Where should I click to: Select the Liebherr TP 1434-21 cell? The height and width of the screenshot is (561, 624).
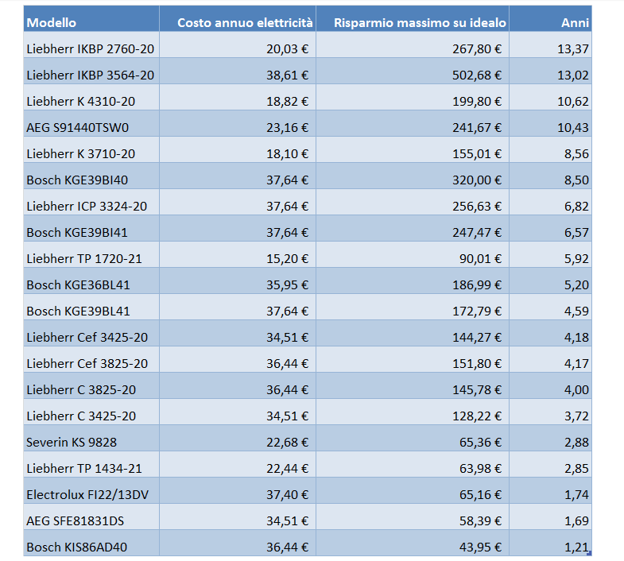tap(91, 468)
